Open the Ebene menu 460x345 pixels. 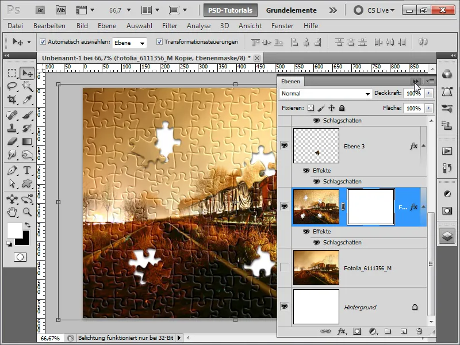(107, 26)
